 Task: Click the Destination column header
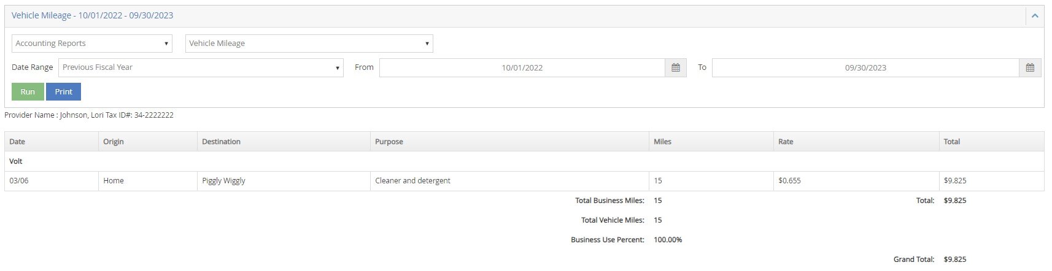click(221, 142)
